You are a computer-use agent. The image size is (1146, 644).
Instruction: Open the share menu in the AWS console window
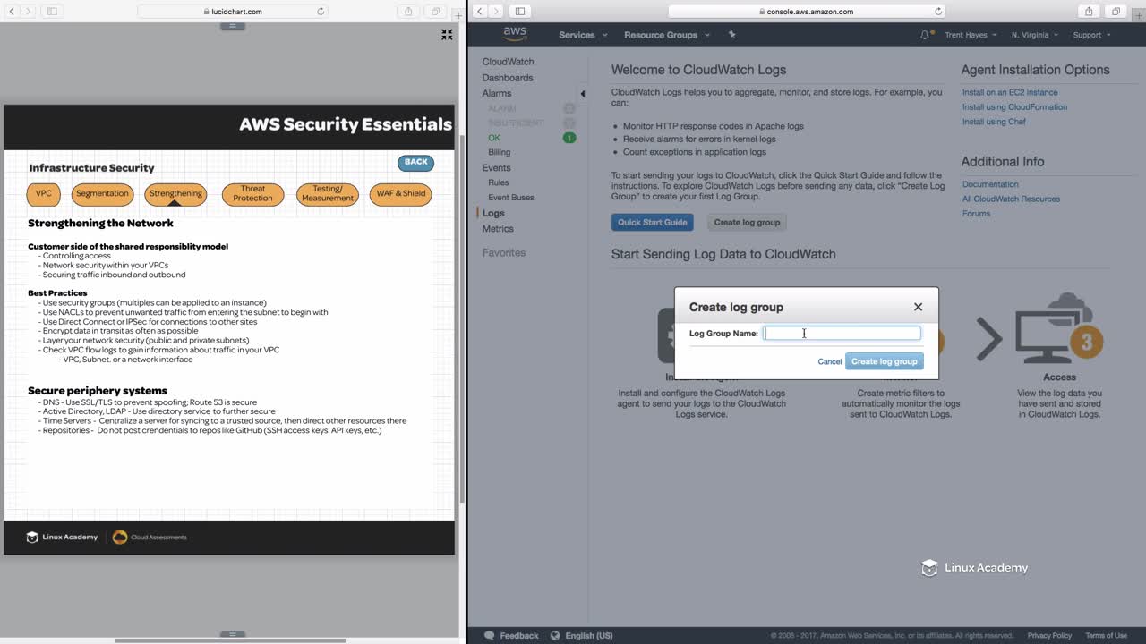pos(1089,12)
